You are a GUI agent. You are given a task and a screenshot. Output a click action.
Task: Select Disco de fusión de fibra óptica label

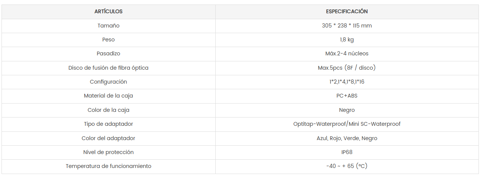click(108, 68)
